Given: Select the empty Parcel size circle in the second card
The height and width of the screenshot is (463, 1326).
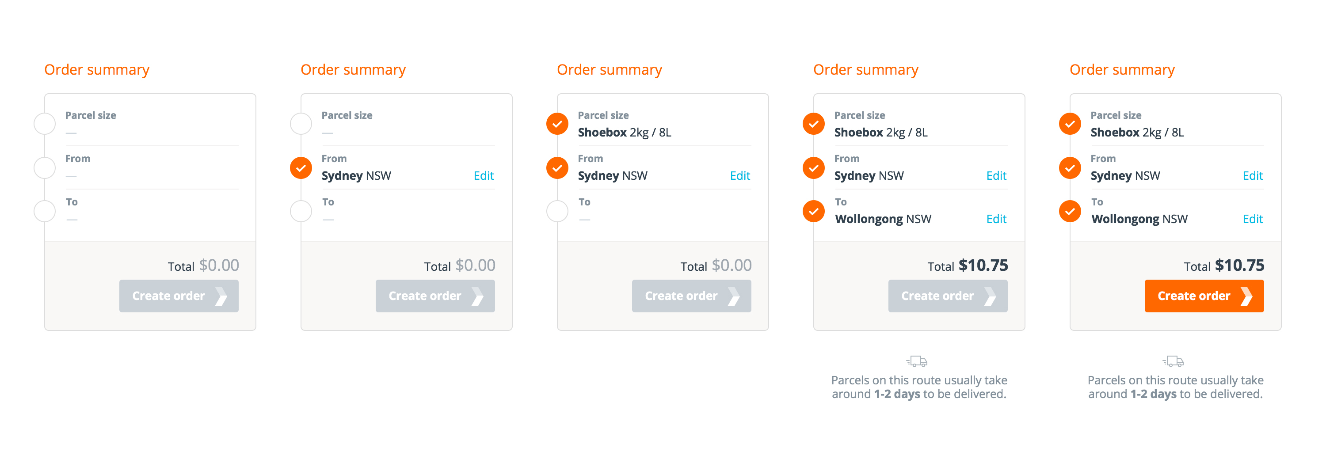Looking at the screenshot, I should [x=301, y=124].
